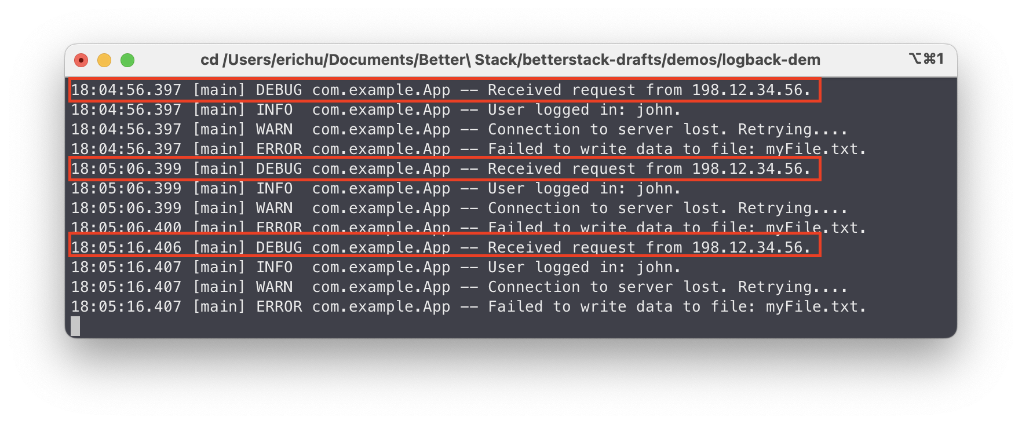Click the ERROR log entry at 18:04:56.397
Image resolution: width=1022 pixels, height=424 pixels.
[x=468, y=149]
